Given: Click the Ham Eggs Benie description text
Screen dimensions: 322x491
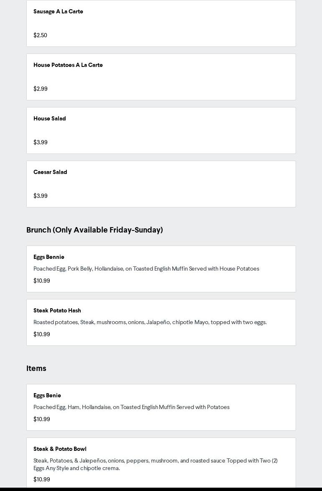Looking at the screenshot, I should click(131, 407).
